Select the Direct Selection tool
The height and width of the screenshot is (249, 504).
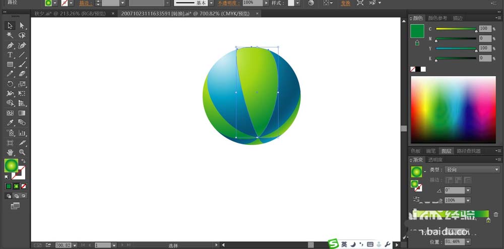22,26
